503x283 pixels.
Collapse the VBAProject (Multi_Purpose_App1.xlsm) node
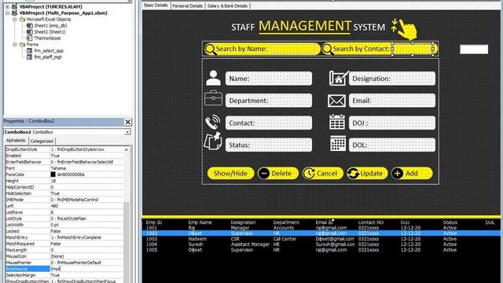point(7,13)
